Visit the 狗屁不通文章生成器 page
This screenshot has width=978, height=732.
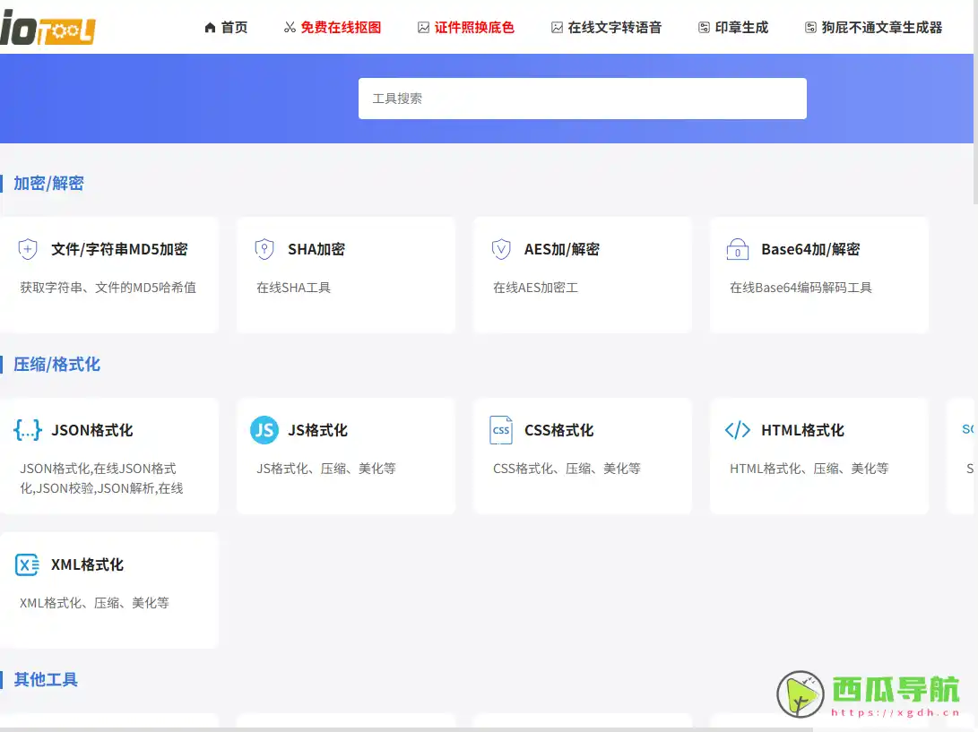click(x=874, y=27)
